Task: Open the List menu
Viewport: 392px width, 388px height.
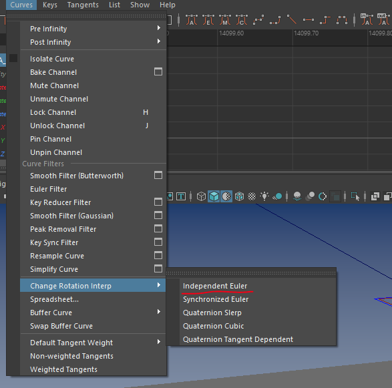Action: 114,5
